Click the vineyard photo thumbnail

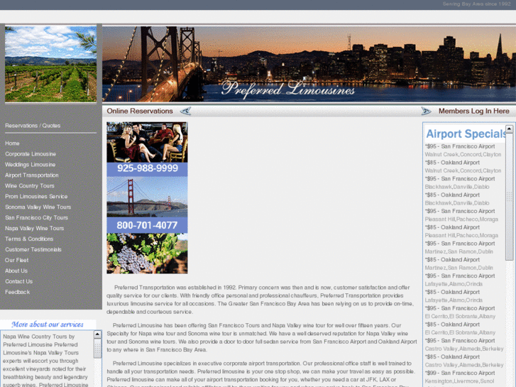click(x=50, y=64)
